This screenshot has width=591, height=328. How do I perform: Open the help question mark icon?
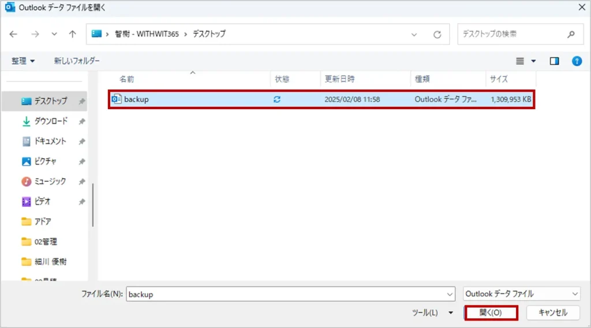[x=576, y=61]
